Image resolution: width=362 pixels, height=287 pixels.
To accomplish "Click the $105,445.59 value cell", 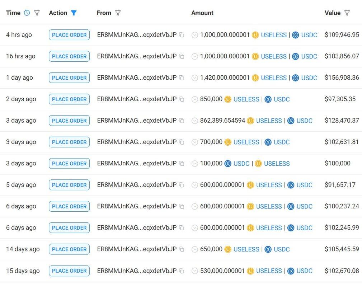I will 342,249.
